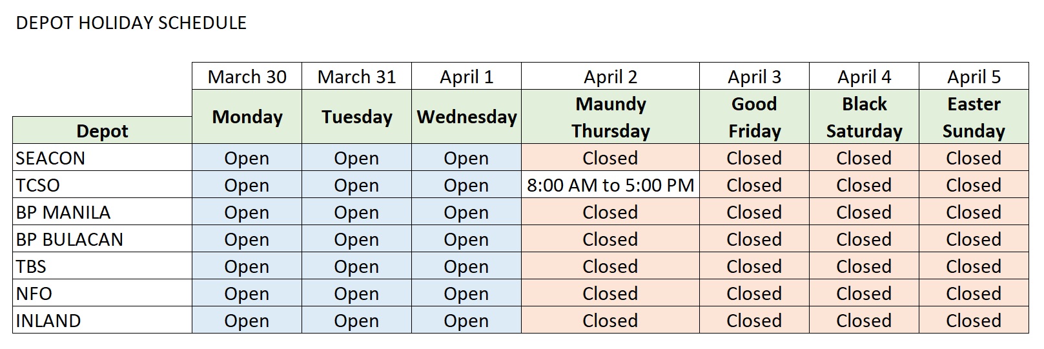Click the 8:00 AM to 5:00 PM cell
Image resolution: width=1044 pixels, height=349 pixels.
click(610, 185)
